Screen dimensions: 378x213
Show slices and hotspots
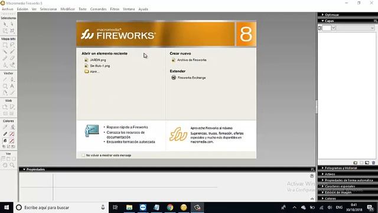(x=12, y=114)
